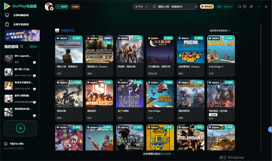Viewport: 272px width, 161px height.
Task: Open 月光雕刻师:暗黑行者 game card
Action: pos(160,56)
